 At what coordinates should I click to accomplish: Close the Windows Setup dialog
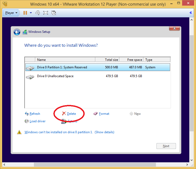174,28
